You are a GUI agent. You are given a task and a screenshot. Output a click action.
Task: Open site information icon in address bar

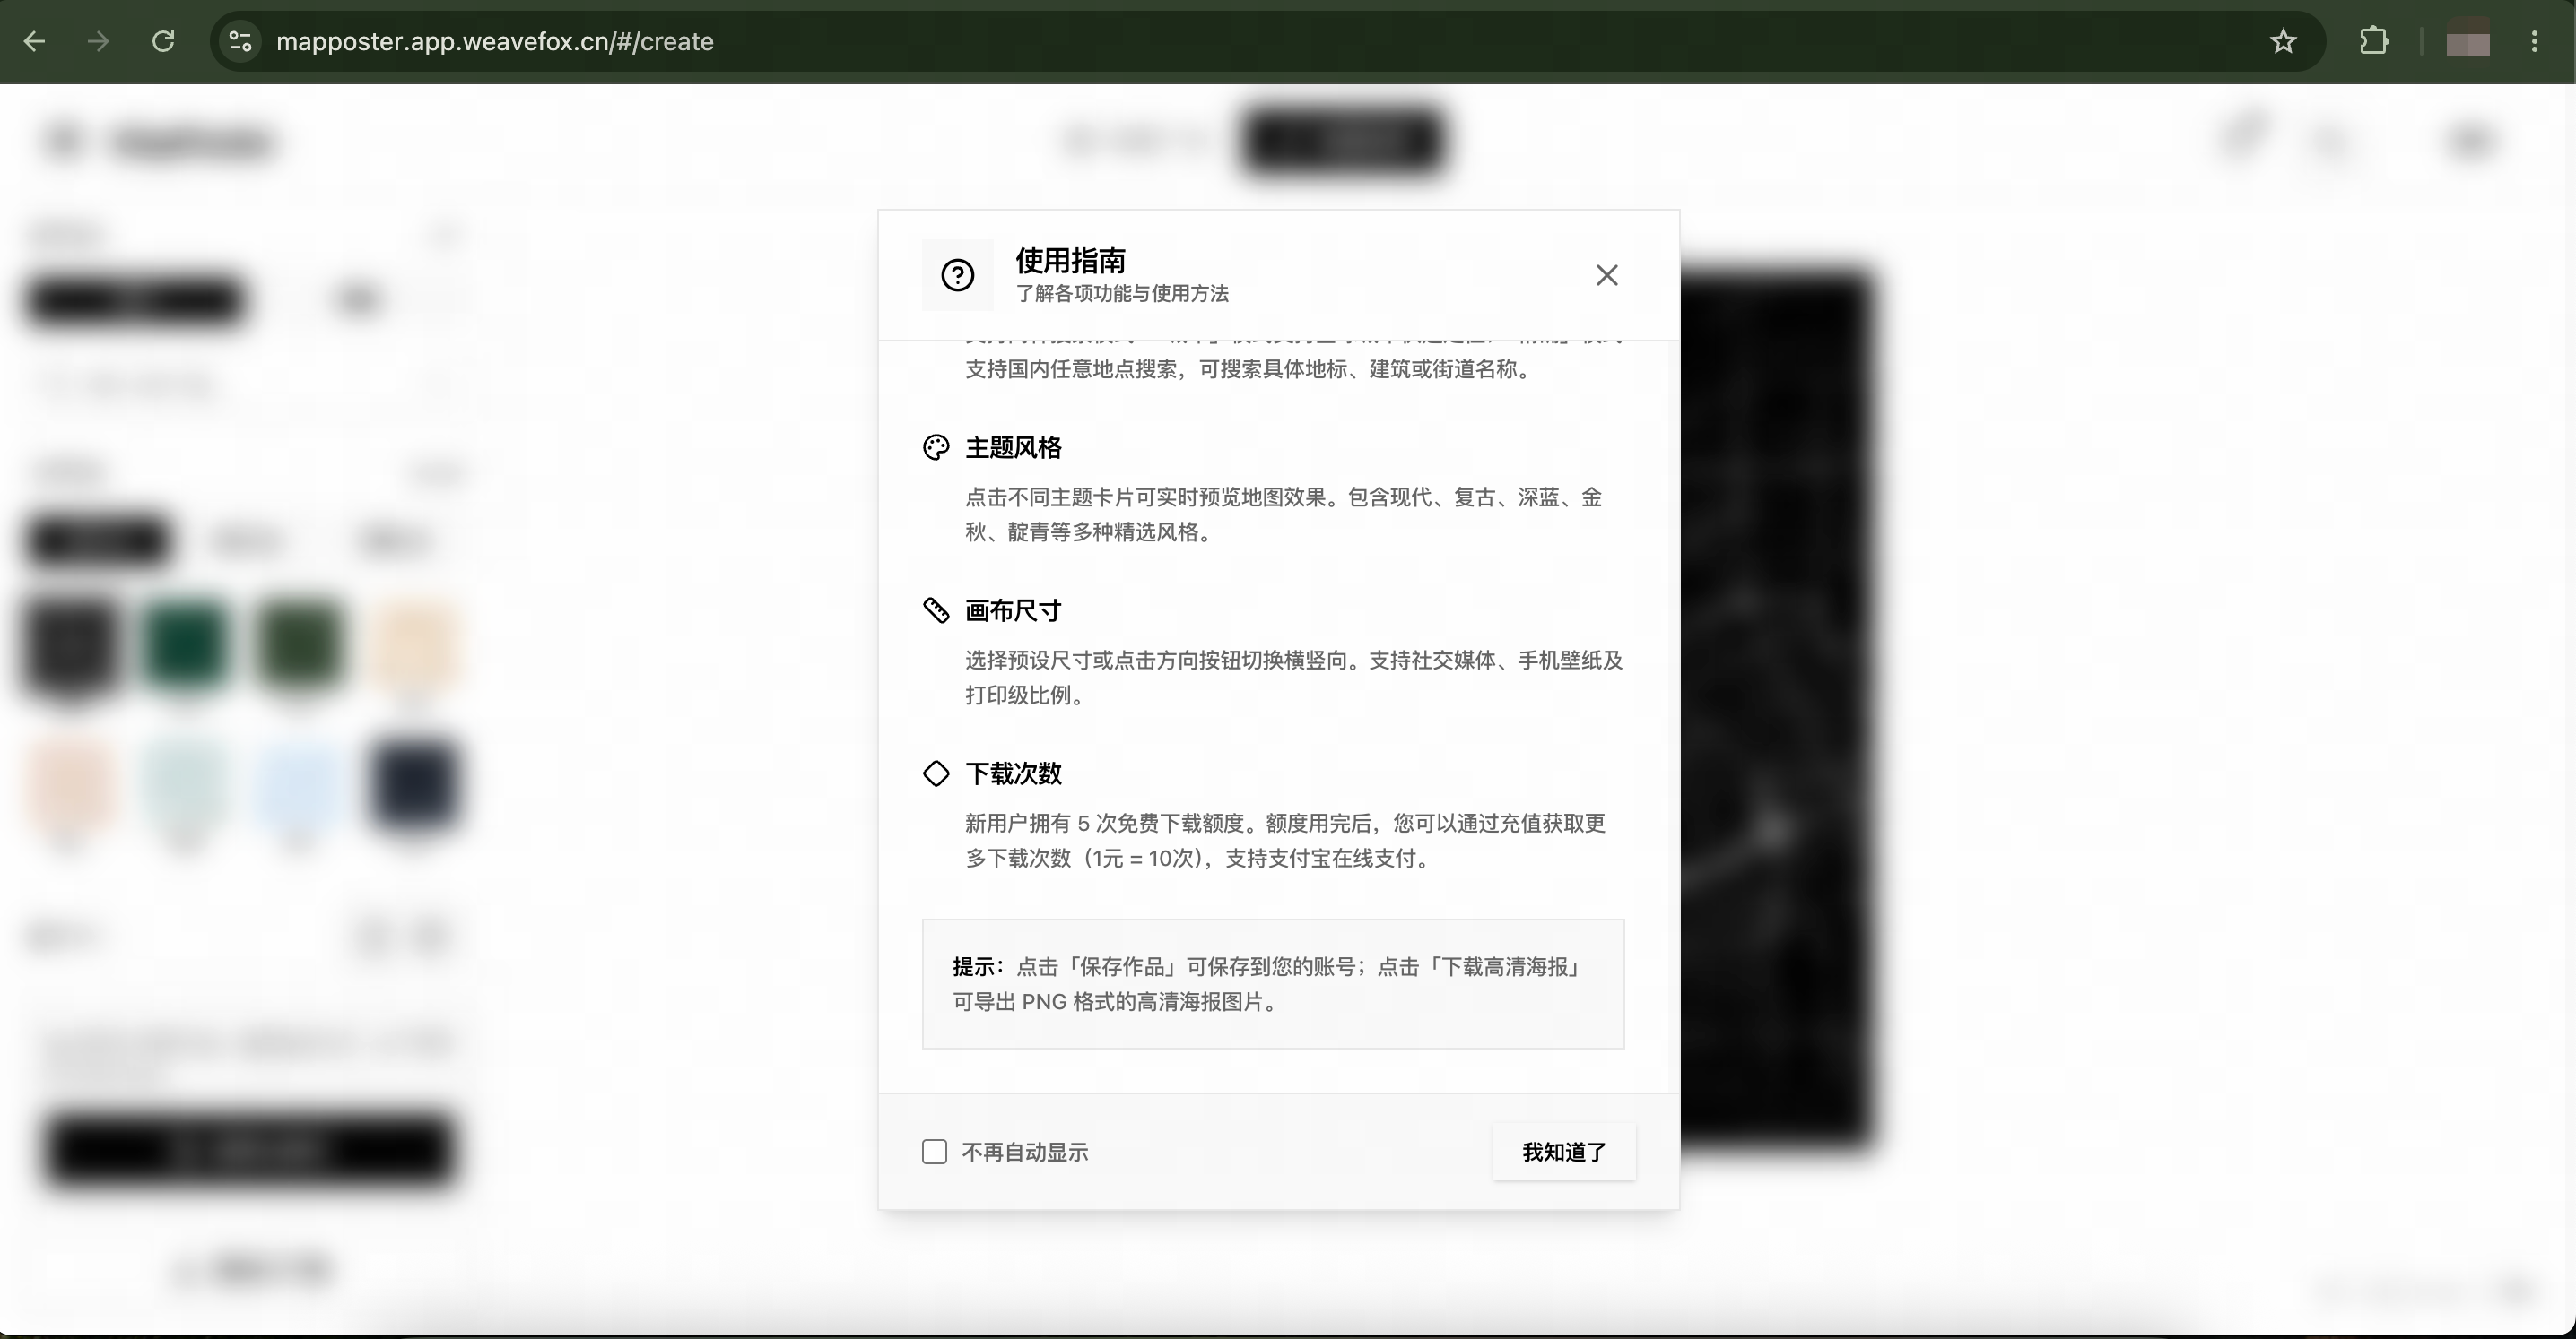pyautogui.click(x=240, y=41)
